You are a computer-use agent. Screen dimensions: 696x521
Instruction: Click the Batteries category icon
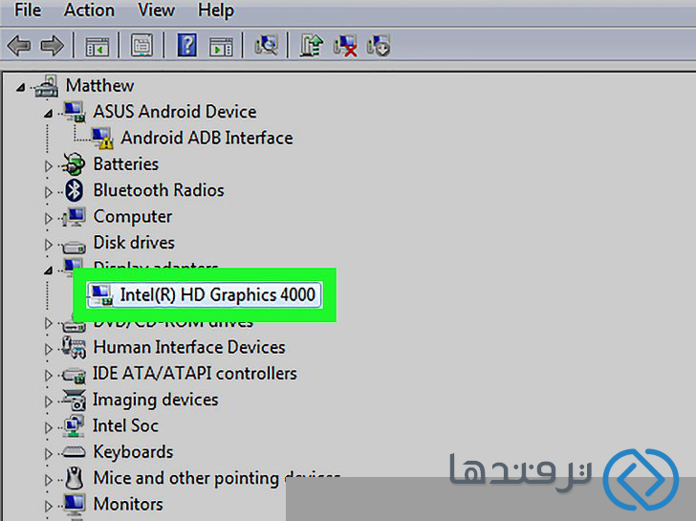pyautogui.click(x=74, y=164)
